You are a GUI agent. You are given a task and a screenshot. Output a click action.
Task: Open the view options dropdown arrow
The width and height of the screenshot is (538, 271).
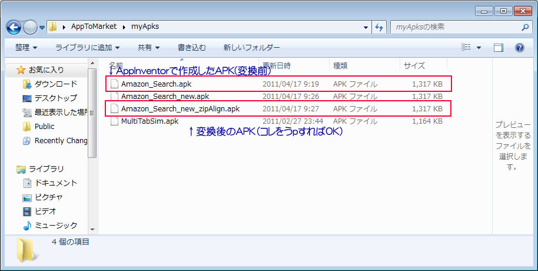tap(479, 48)
